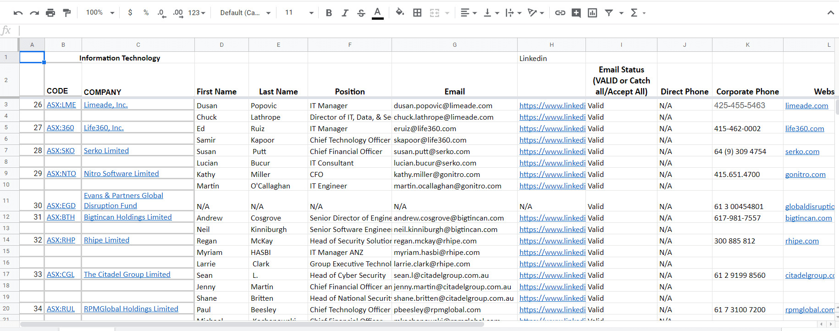Activate the Paint format roller tool
Screen dimensions: 839x331
(x=67, y=13)
